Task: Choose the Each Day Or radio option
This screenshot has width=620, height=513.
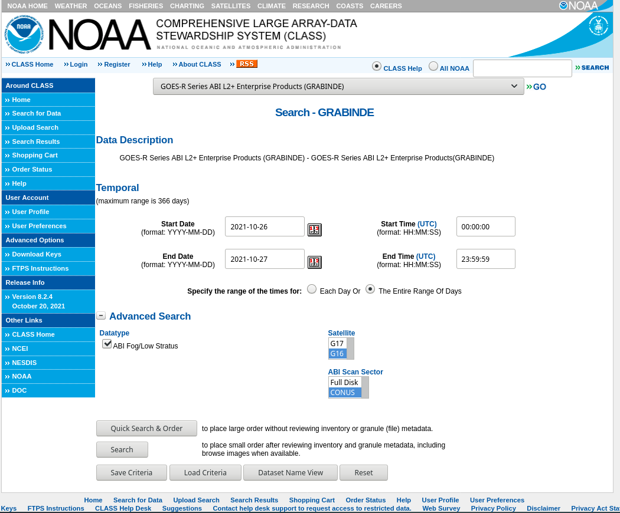Action: [312, 289]
